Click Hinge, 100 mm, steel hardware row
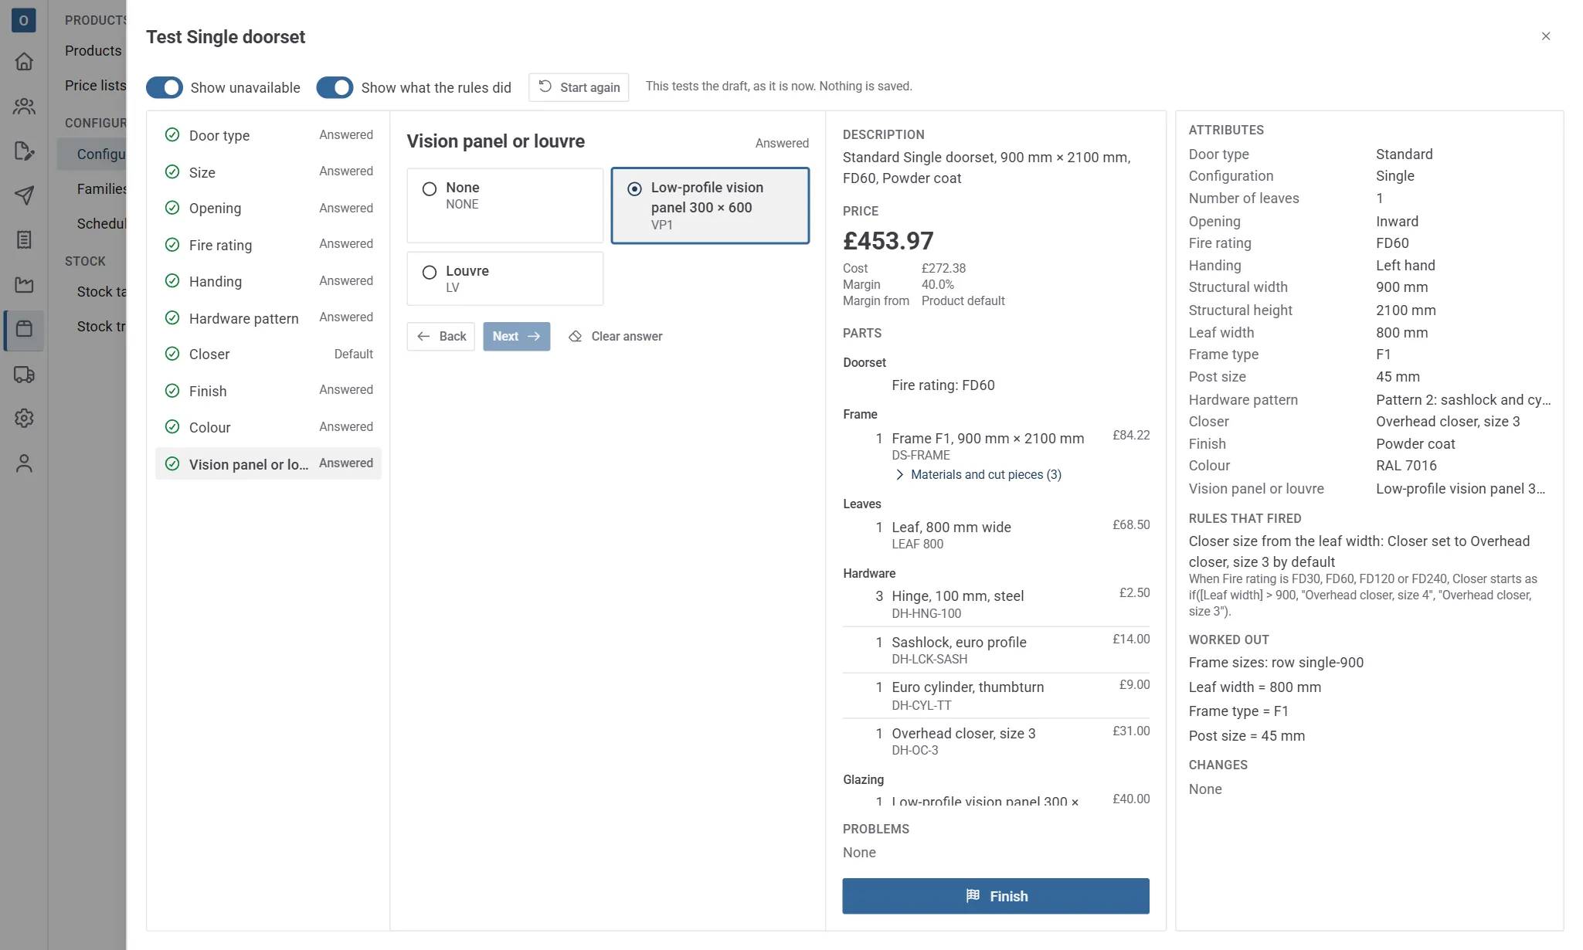The height and width of the screenshot is (950, 1583). [x=996, y=604]
